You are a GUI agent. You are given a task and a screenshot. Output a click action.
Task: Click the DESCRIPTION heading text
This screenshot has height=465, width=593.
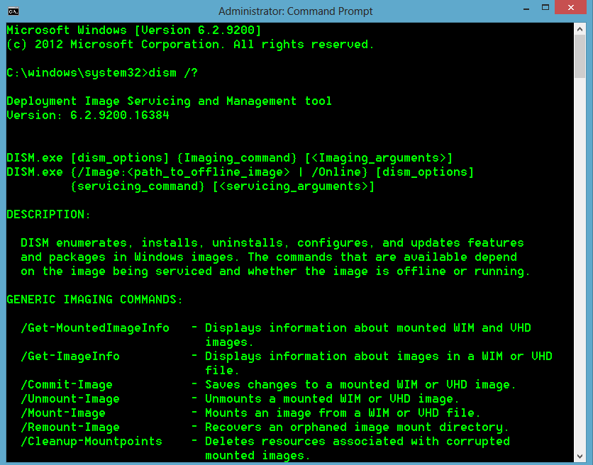(x=48, y=214)
